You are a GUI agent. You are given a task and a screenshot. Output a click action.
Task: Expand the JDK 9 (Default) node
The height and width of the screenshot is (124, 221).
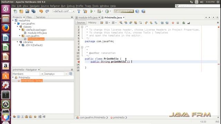click(x=20, y=45)
